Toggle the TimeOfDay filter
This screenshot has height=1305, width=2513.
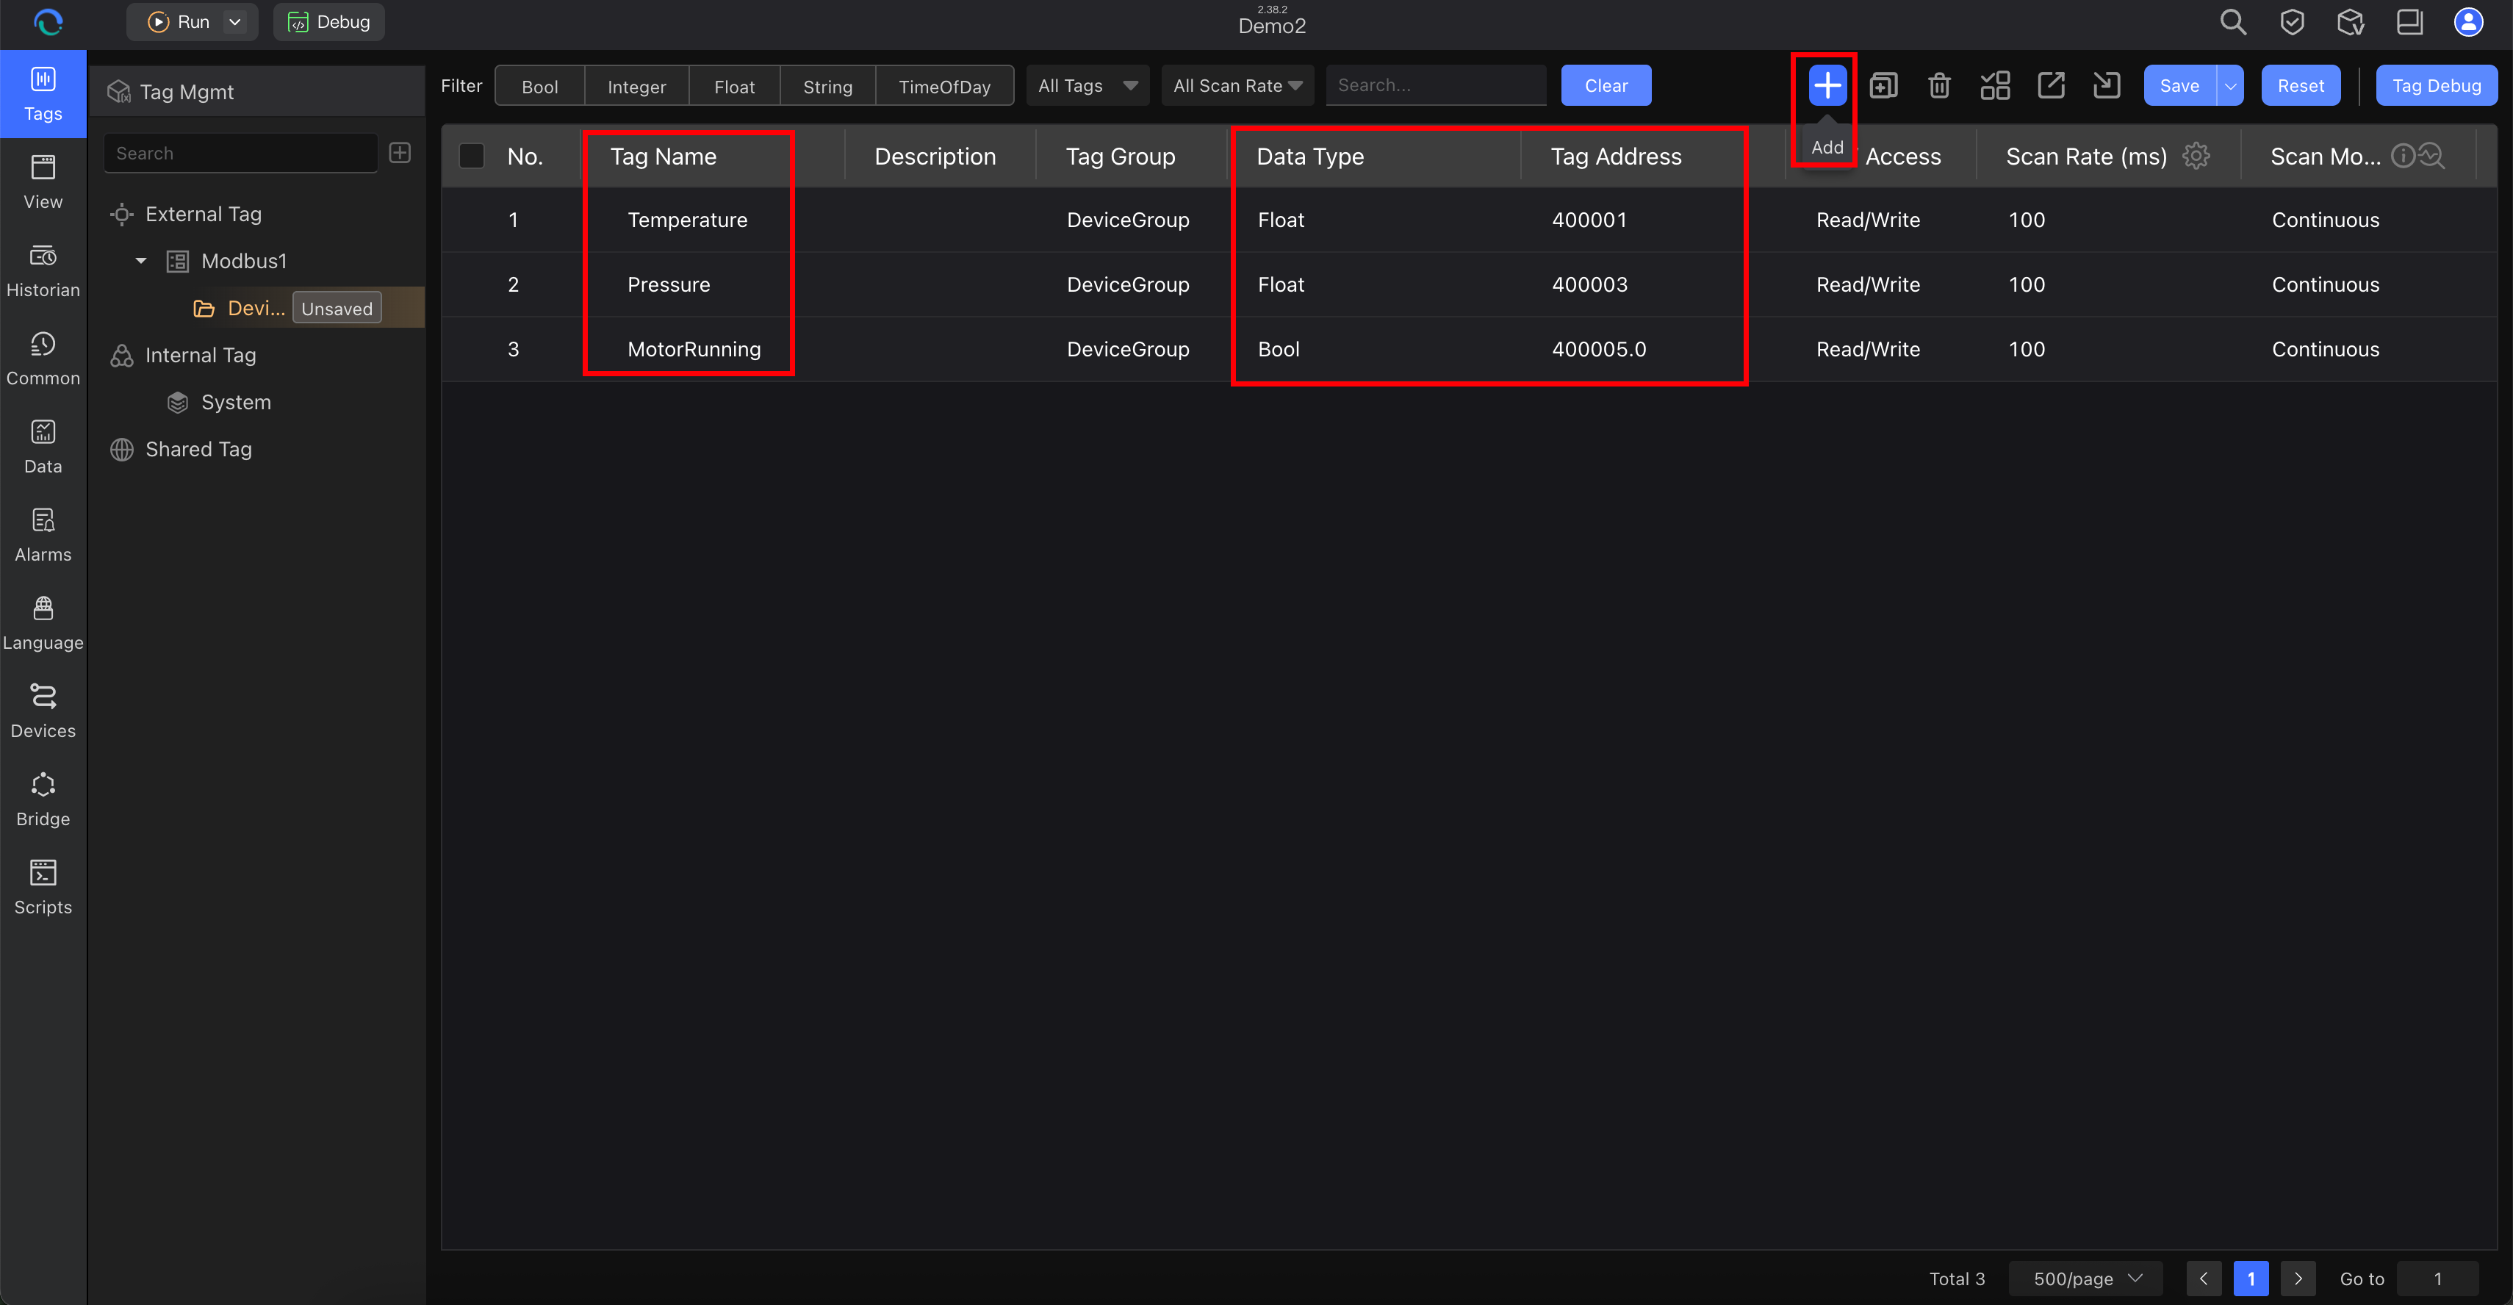(x=943, y=86)
